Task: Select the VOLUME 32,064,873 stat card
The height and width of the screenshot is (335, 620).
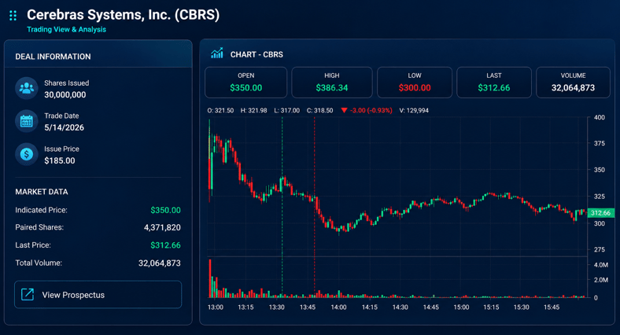Action: click(x=573, y=82)
